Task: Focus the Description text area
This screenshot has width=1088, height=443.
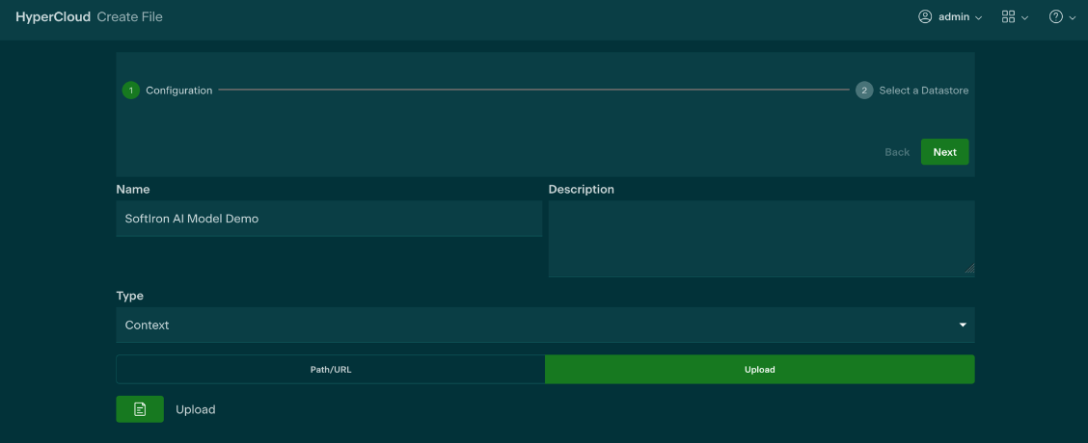Action: pyautogui.click(x=760, y=238)
